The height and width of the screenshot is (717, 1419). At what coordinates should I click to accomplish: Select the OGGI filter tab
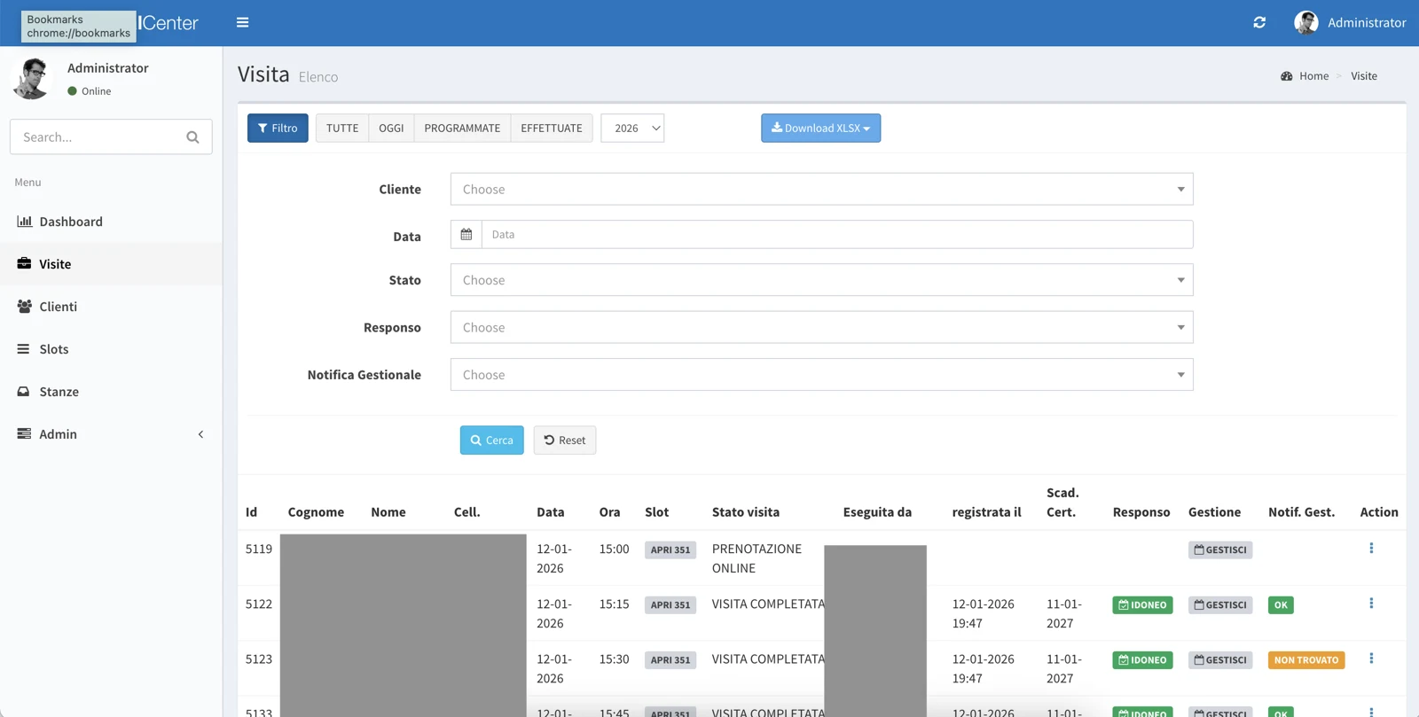click(x=391, y=128)
